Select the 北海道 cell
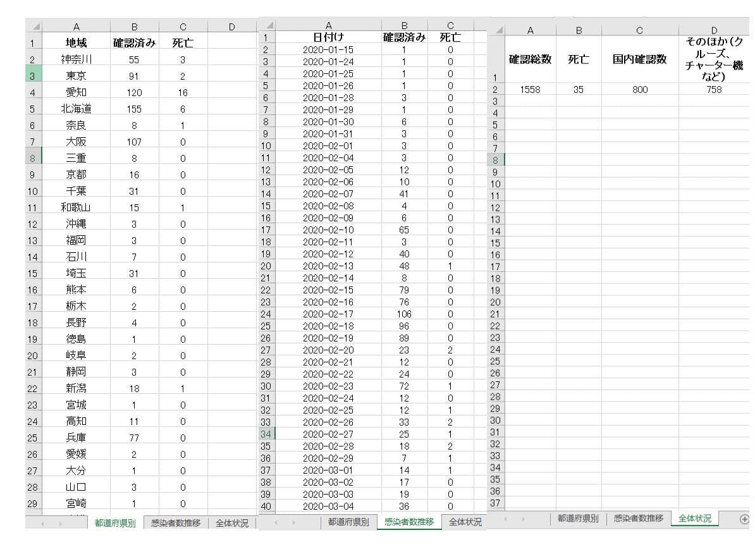 76,109
